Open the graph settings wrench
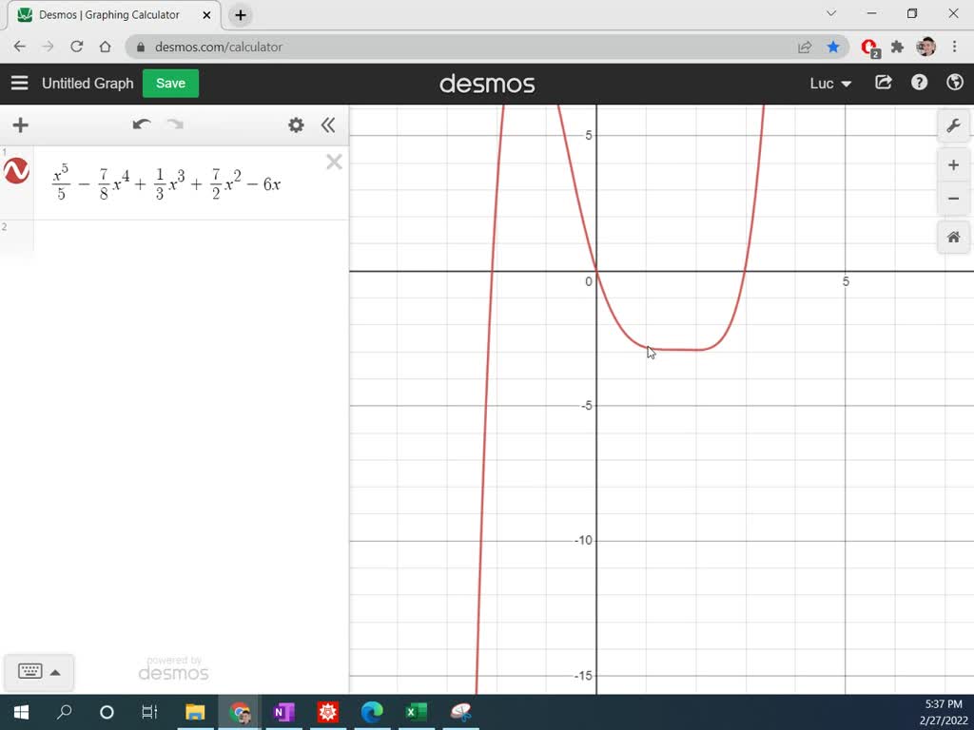 953,125
